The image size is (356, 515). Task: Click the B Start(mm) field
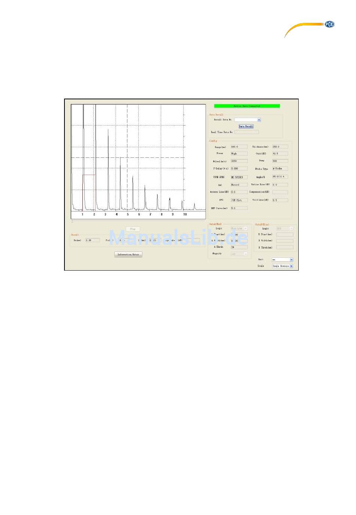tap(285, 235)
